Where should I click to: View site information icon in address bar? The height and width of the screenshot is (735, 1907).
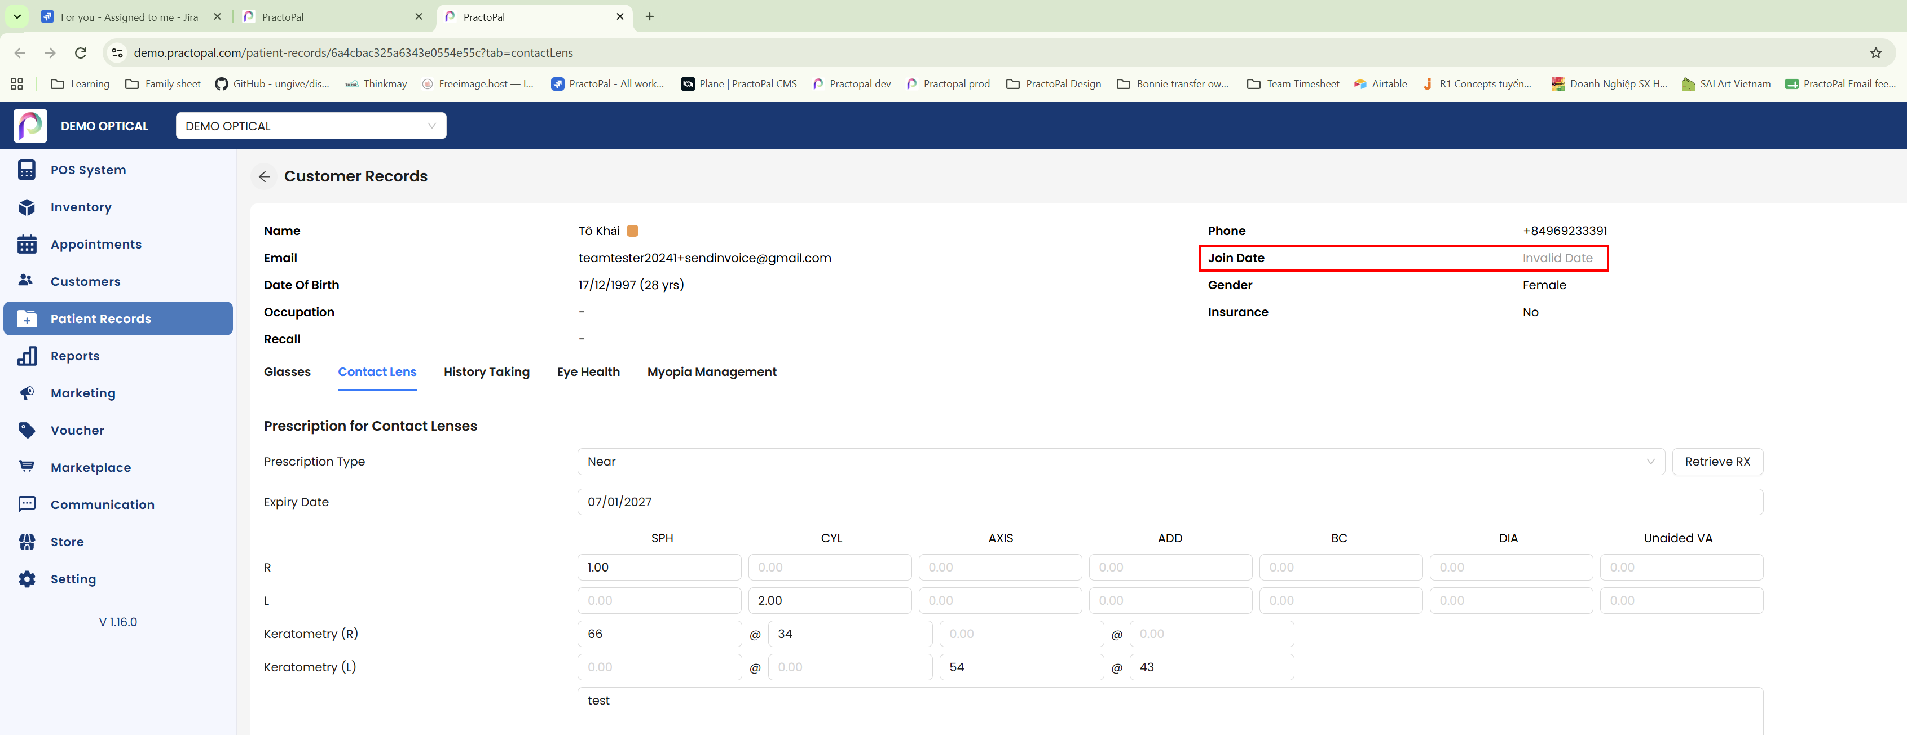pos(117,52)
